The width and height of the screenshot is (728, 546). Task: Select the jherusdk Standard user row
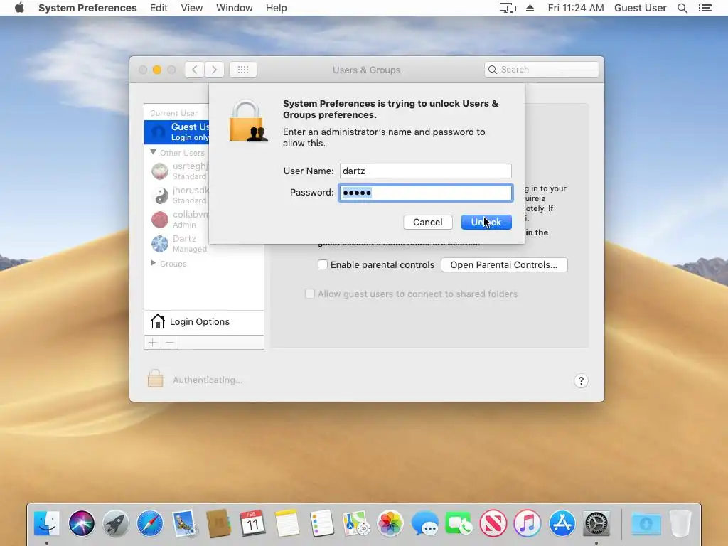tap(177, 195)
